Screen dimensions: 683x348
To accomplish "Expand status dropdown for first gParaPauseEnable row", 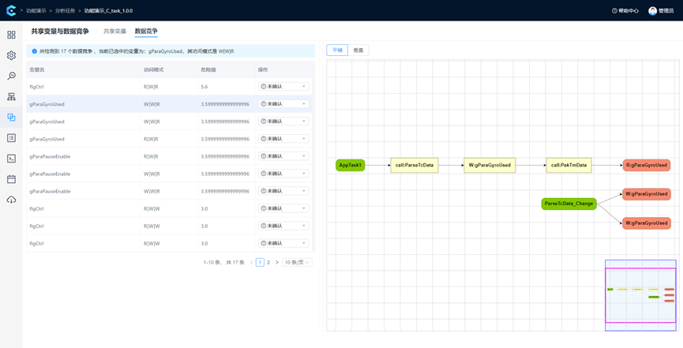I will (x=283, y=156).
